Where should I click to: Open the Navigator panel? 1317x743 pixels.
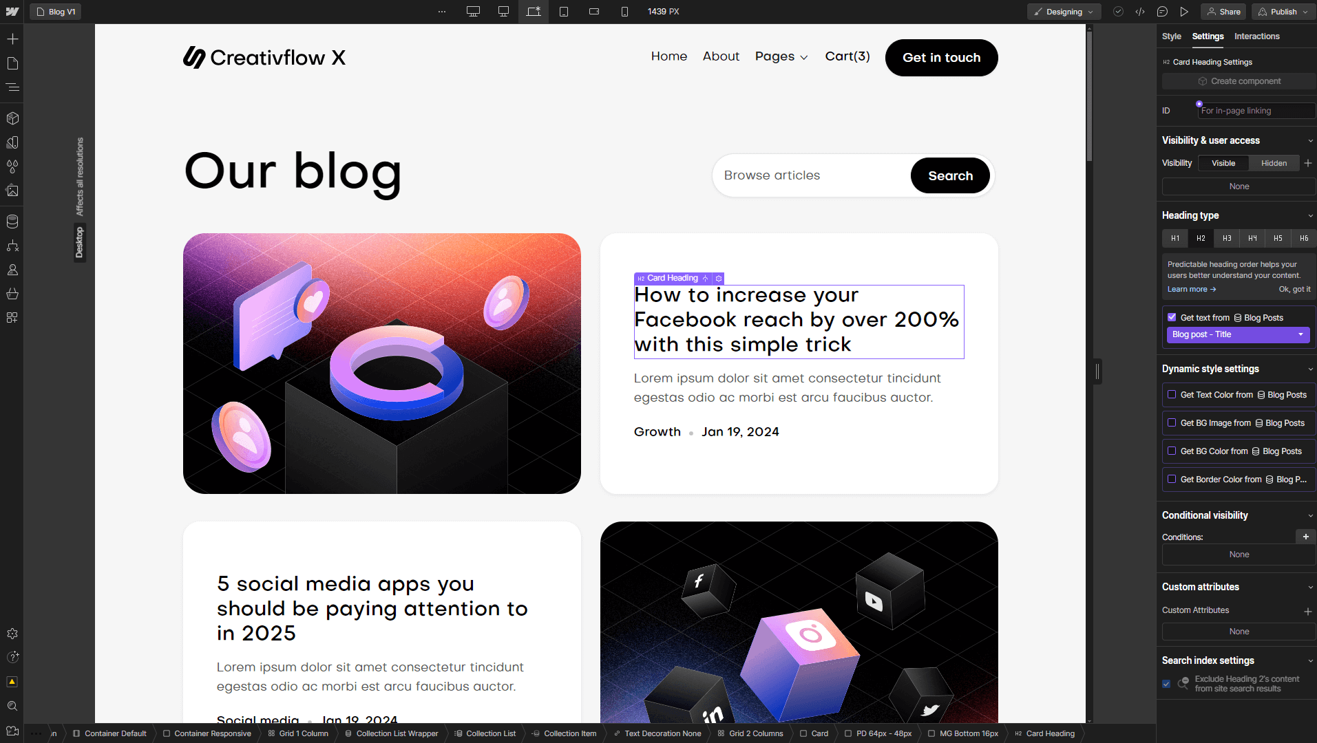pyautogui.click(x=12, y=87)
